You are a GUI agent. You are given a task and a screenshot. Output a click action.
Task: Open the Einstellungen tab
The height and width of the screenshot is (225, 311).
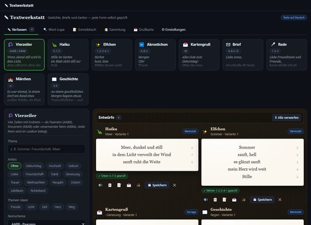pyautogui.click(x=173, y=30)
